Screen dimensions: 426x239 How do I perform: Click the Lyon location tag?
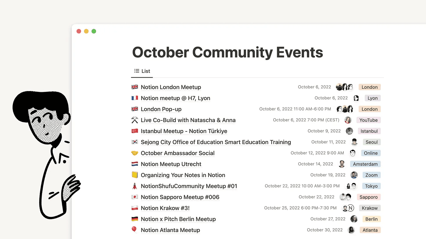pyautogui.click(x=372, y=98)
